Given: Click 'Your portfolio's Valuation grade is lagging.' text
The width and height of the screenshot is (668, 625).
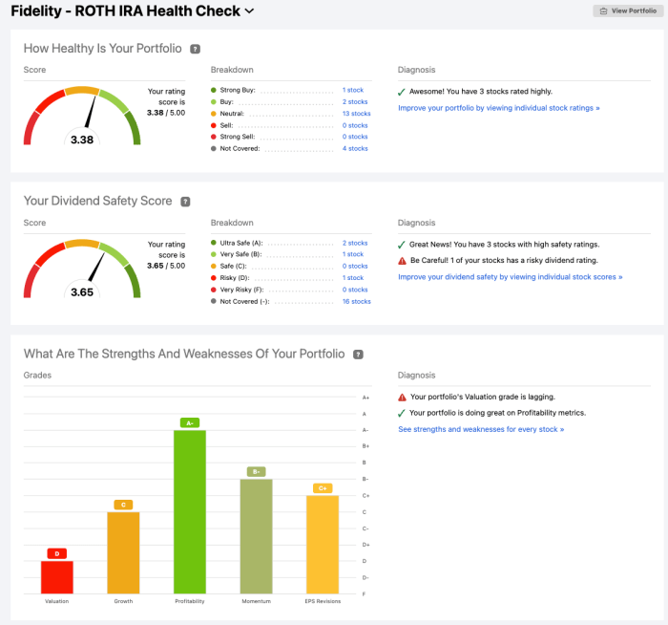Looking at the screenshot, I should tap(483, 397).
